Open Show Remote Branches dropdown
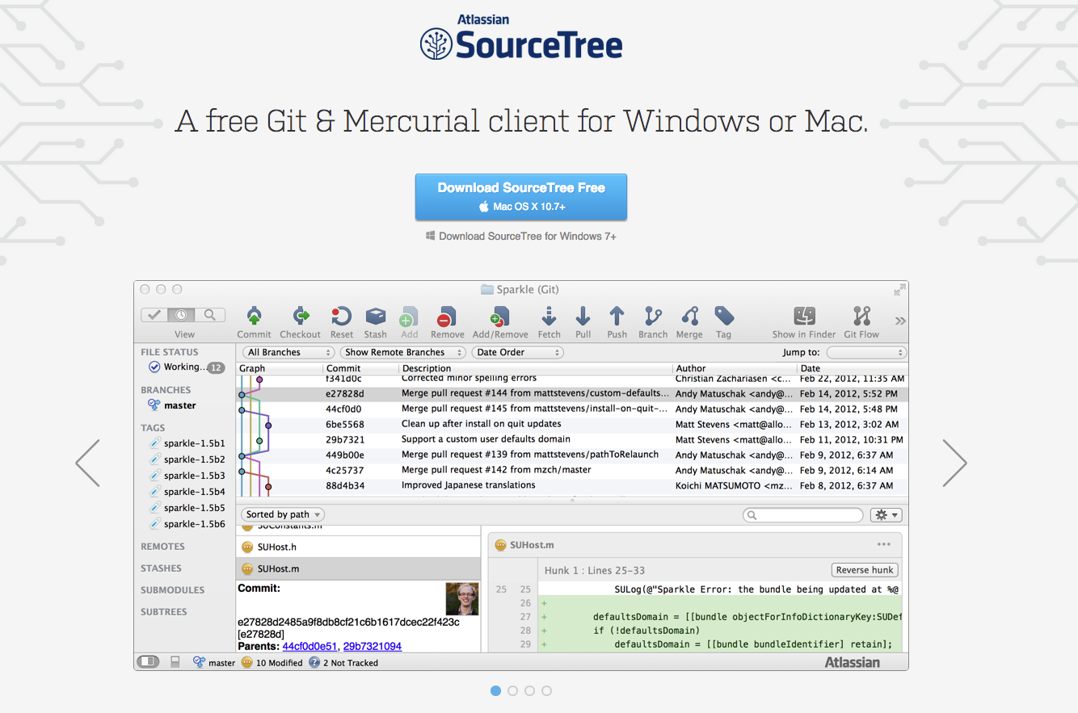Image resolution: width=1078 pixels, height=713 pixels. tap(403, 352)
